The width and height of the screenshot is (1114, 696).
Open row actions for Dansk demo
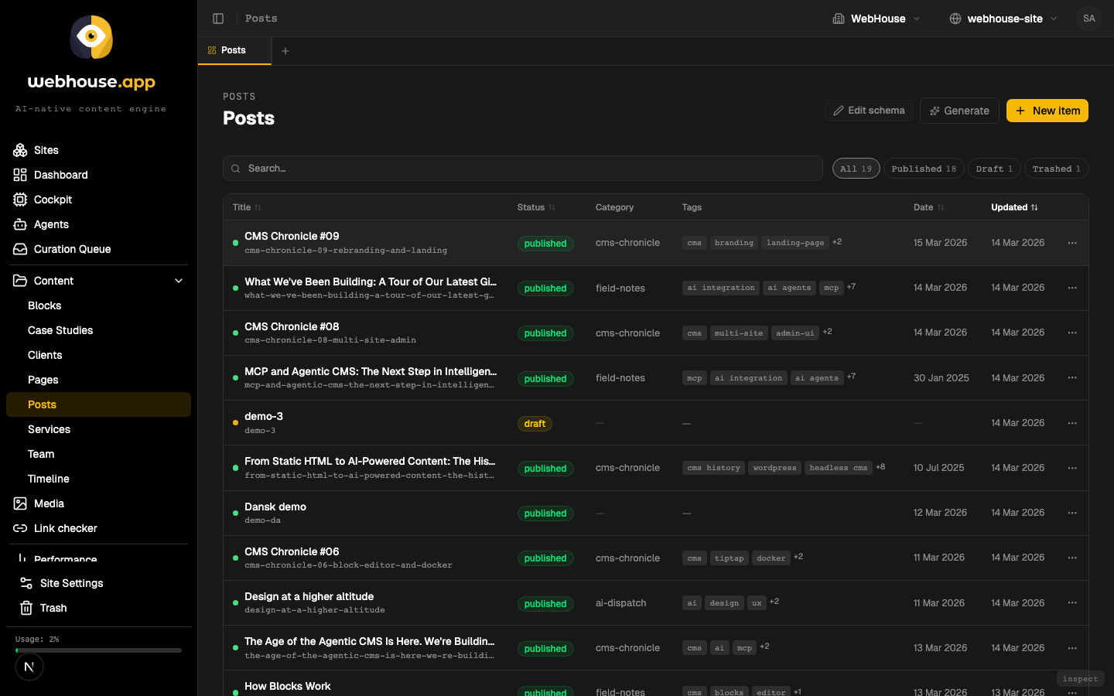click(1072, 513)
